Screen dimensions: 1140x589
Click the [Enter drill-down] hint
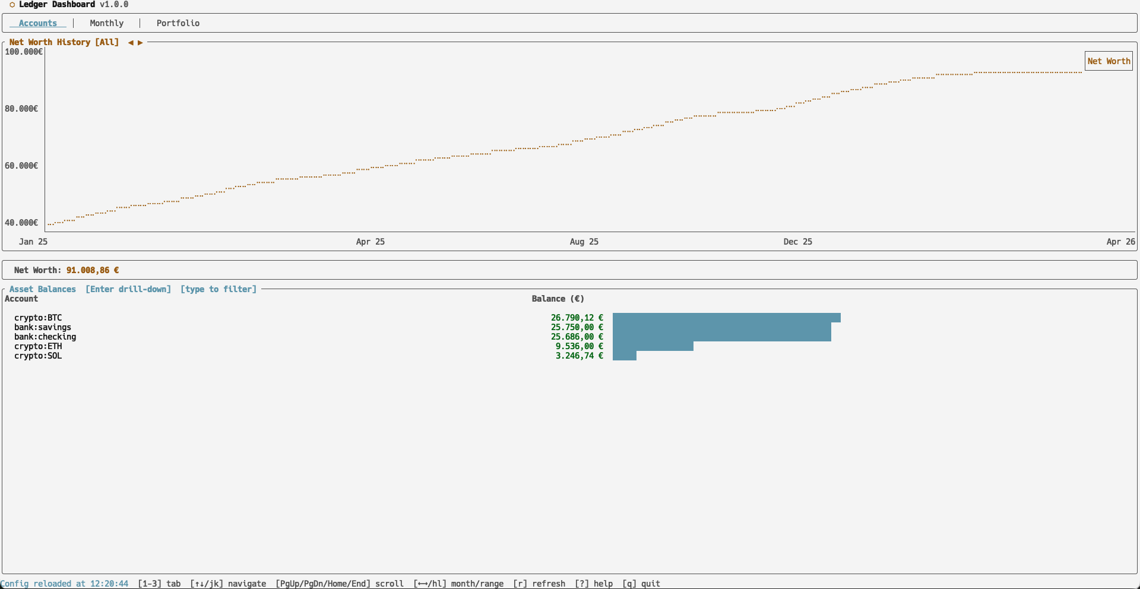[128, 289]
